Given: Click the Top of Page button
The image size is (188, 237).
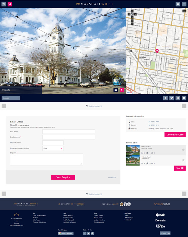Looking at the screenshot, I should pyautogui.click(x=165, y=233).
